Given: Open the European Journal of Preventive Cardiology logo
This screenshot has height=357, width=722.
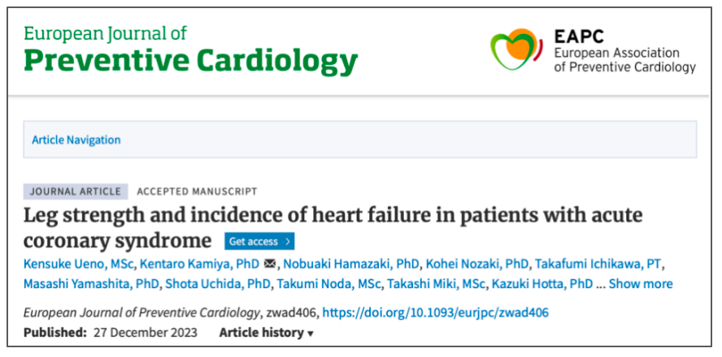Looking at the screenshot, I should pyautogui.click(x=191, y=49).
